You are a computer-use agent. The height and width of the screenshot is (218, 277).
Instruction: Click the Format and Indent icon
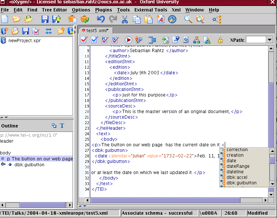[152, 40]
